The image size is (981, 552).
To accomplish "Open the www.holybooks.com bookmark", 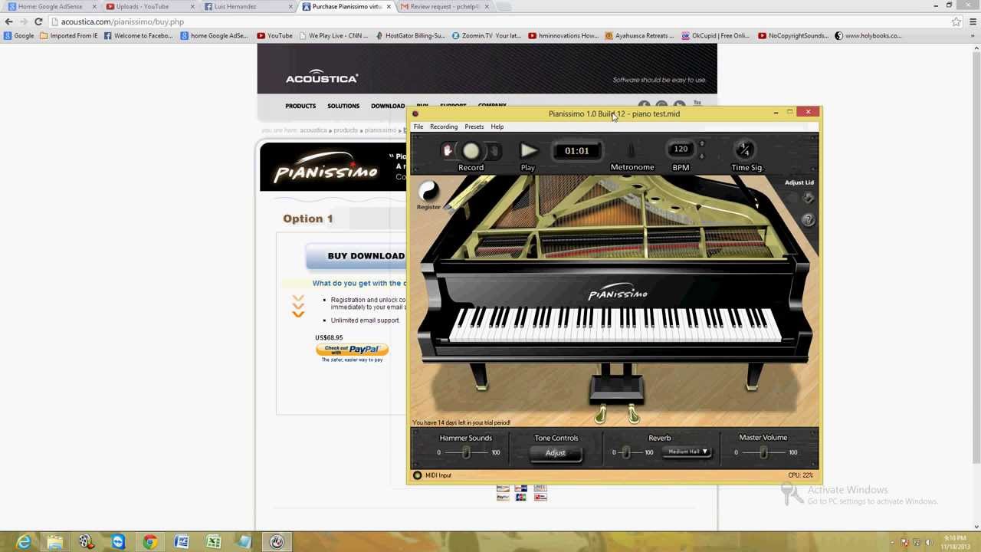I will tap(868, 35).
